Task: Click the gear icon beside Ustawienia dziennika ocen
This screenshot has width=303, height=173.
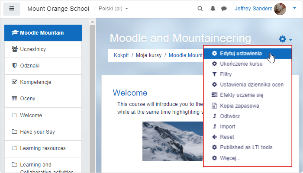Action: (x=214, y=84)
